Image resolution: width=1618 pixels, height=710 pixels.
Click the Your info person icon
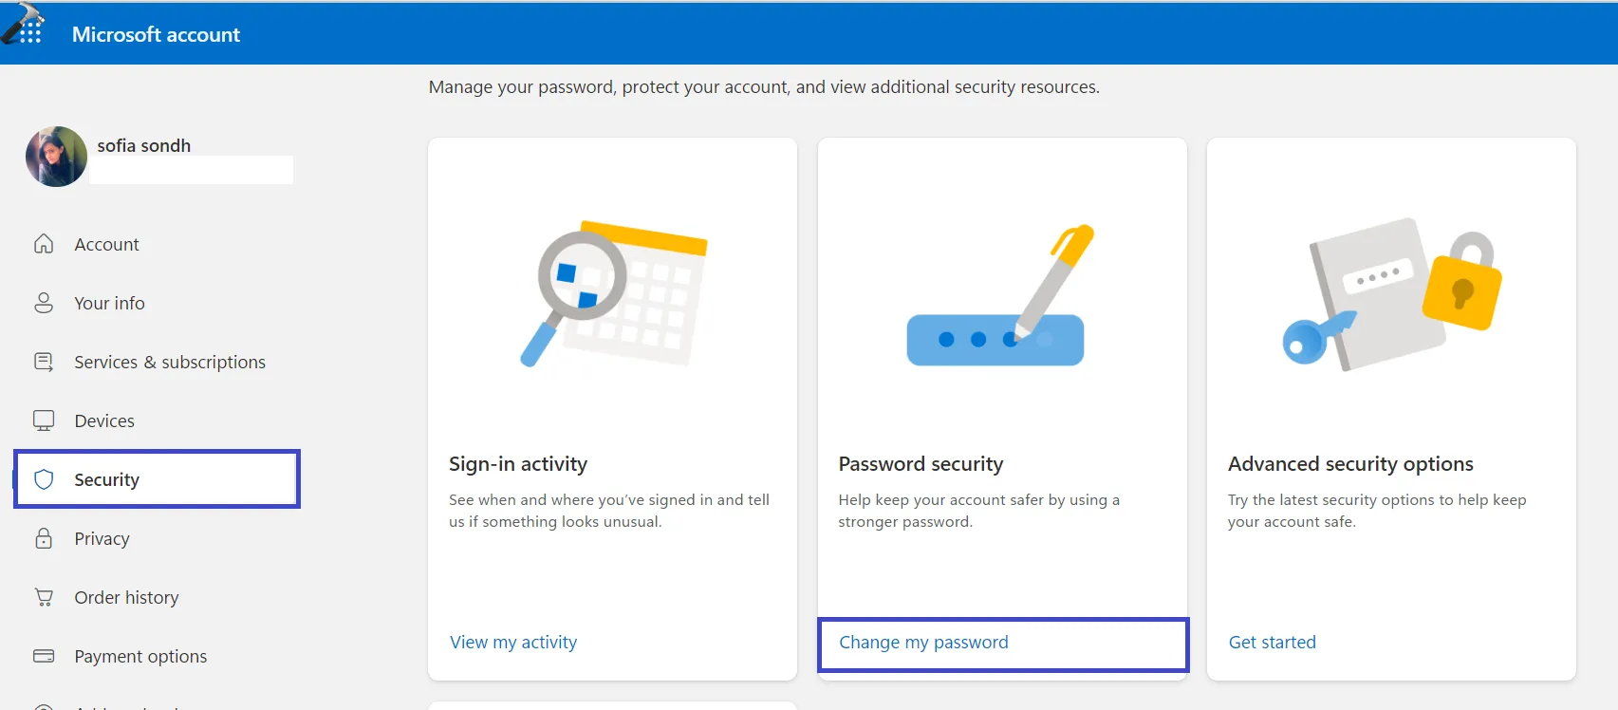point(44,303)
